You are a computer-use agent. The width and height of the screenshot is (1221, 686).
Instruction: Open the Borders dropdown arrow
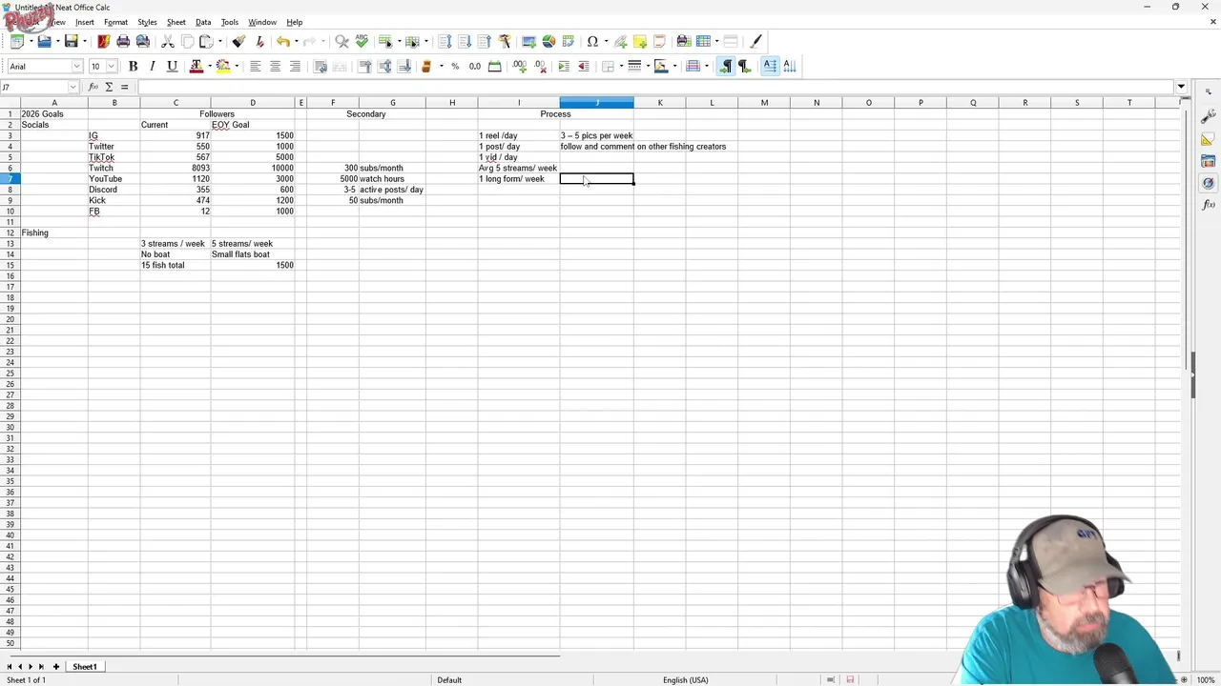(620, 66)
